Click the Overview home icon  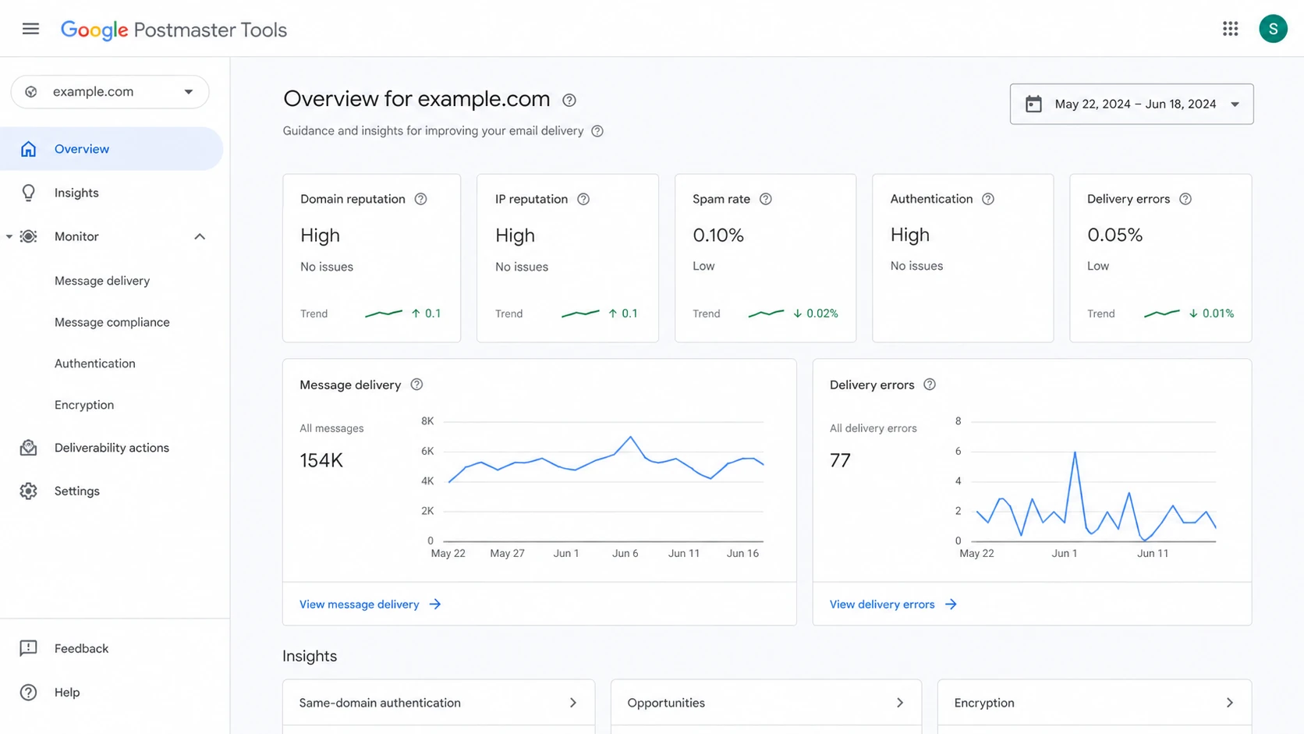pyautogui.click(x=29, y=149)
